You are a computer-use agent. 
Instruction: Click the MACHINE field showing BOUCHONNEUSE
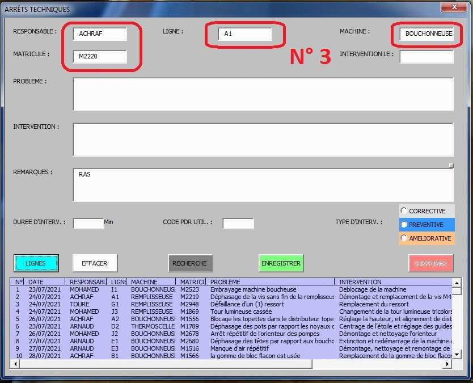[x=426, y=33]
